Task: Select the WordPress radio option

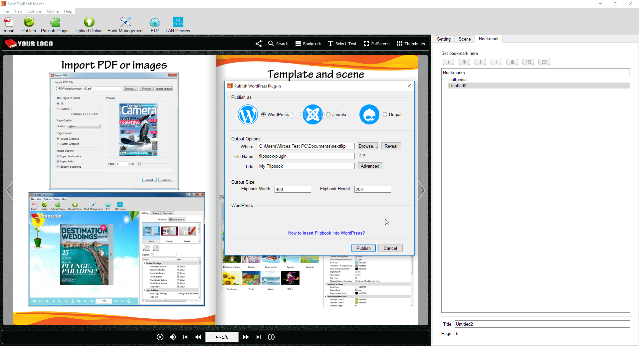Action: 264,114
